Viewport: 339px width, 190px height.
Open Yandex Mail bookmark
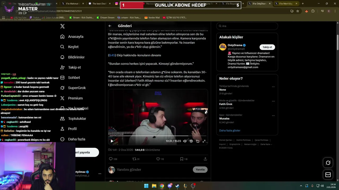152,18
